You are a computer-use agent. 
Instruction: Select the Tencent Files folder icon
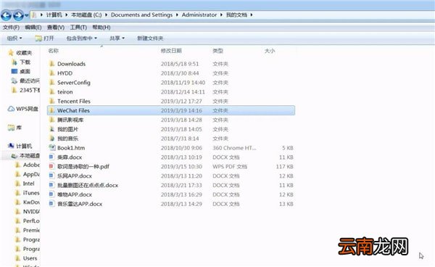[x=52, y=102]
